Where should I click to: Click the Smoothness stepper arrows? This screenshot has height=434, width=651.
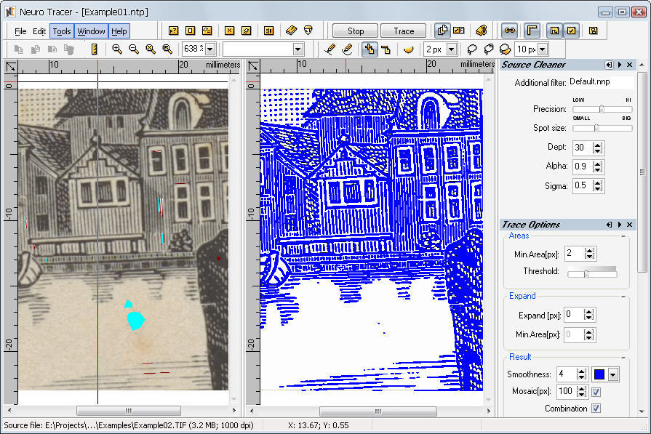click(582, 374)
